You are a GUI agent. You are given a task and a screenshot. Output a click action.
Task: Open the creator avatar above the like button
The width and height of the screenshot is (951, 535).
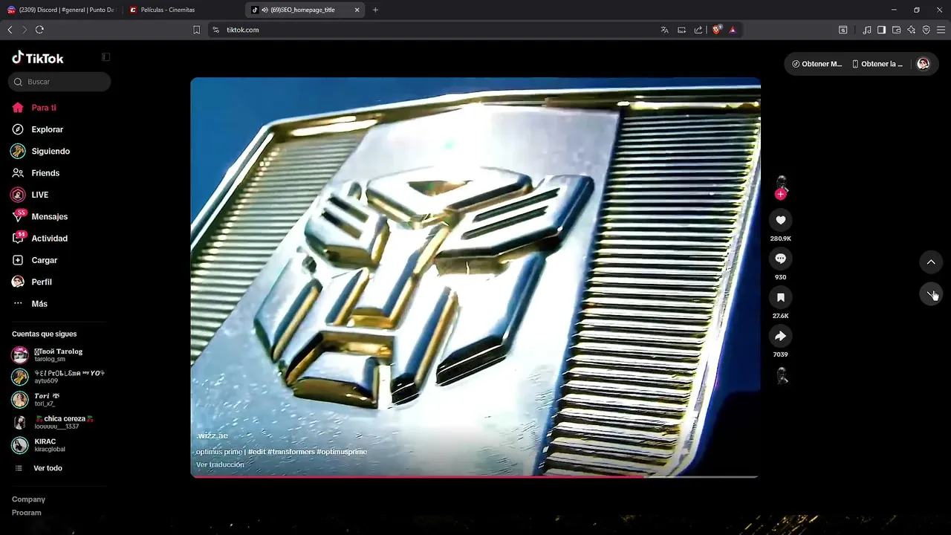pyautogui.click(x=781, y=183)
